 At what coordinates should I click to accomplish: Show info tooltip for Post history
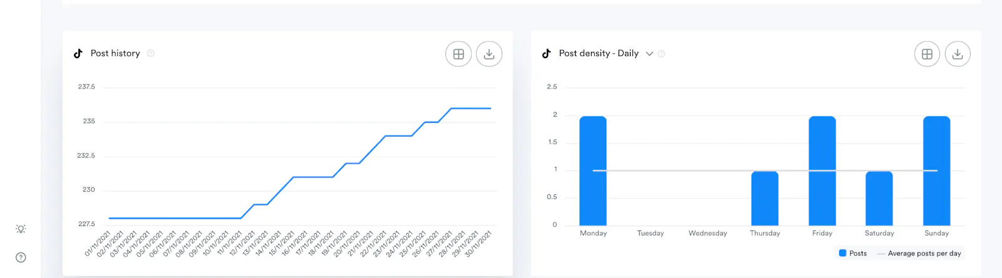[151, 54]
